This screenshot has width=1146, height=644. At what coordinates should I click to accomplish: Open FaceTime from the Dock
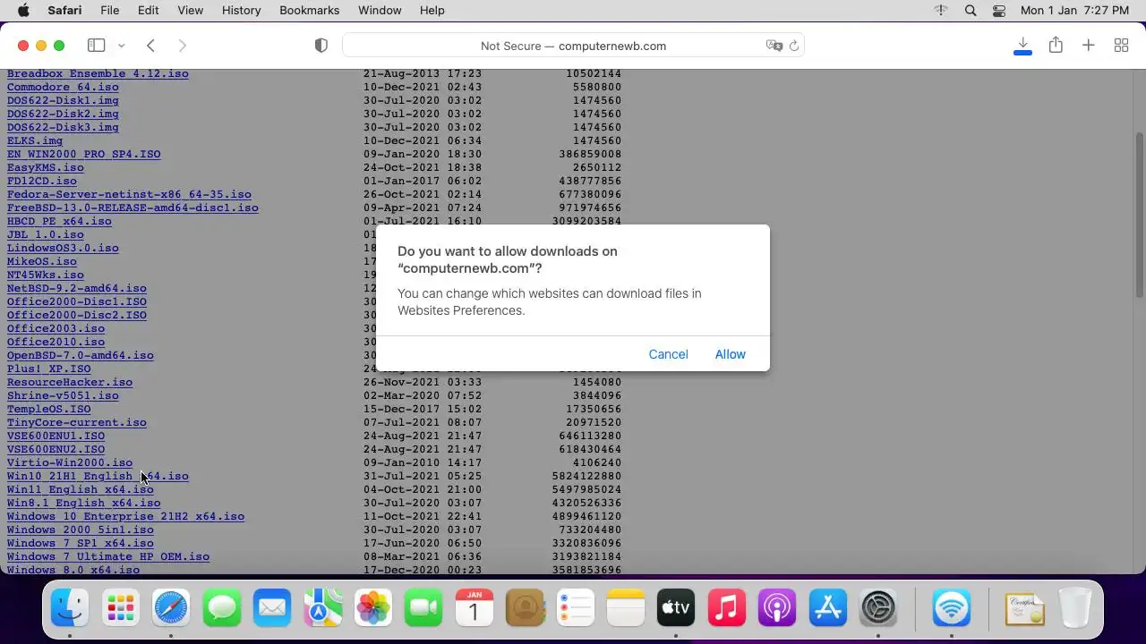tap(423, 608)
